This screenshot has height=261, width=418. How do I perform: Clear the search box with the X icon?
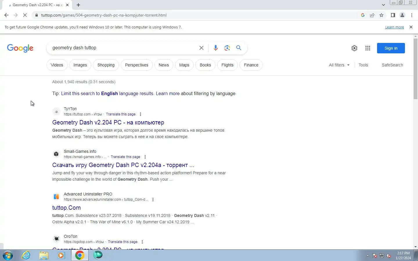pos(201,48)
